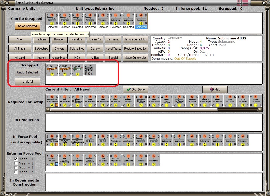This screenshot has height=196, width=270.
Task: Select the CVL Elbe carrier counter
Action: [x=52, y=160]
